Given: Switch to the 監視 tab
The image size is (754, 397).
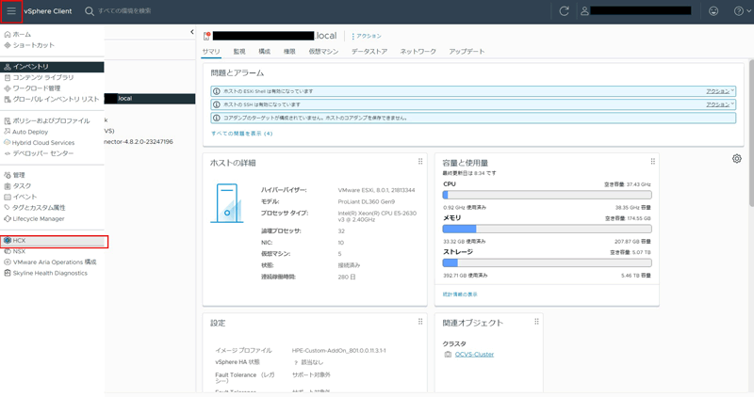Looking at the screenshot, I should pos(239,52).
